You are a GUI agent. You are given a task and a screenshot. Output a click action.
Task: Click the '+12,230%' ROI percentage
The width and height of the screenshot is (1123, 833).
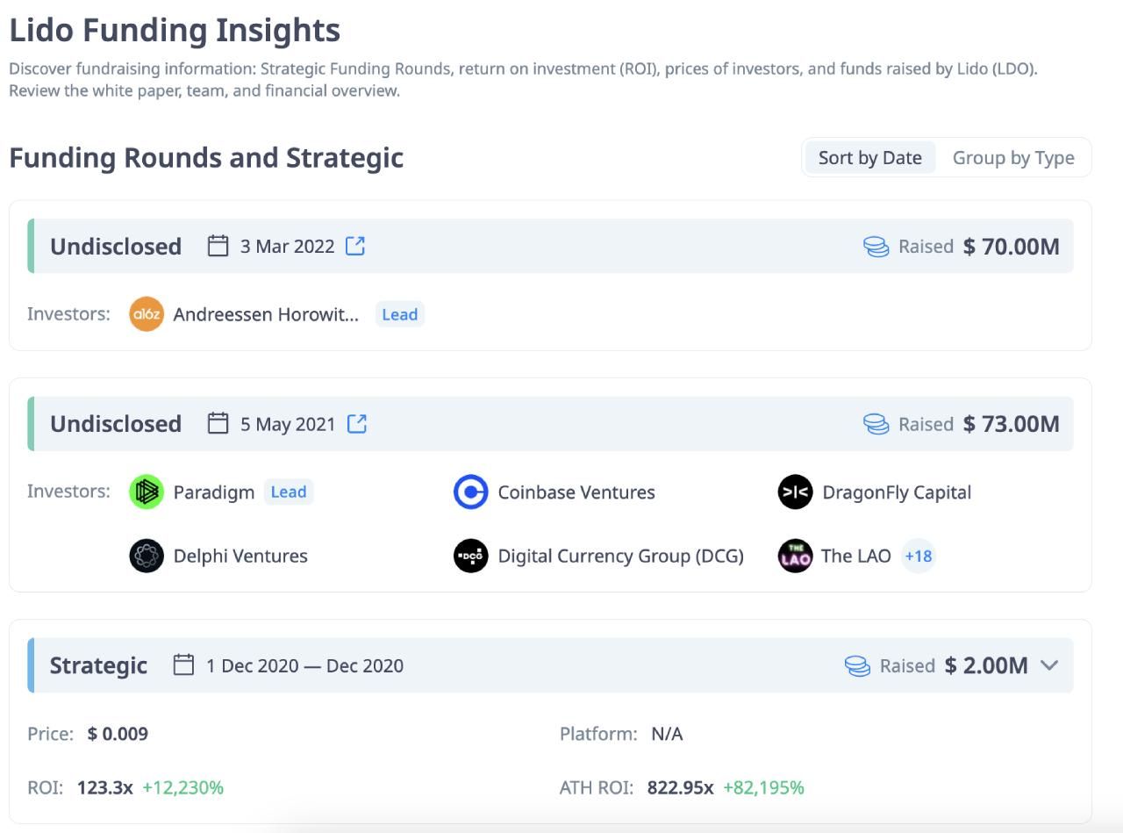[x=183, y=787]
